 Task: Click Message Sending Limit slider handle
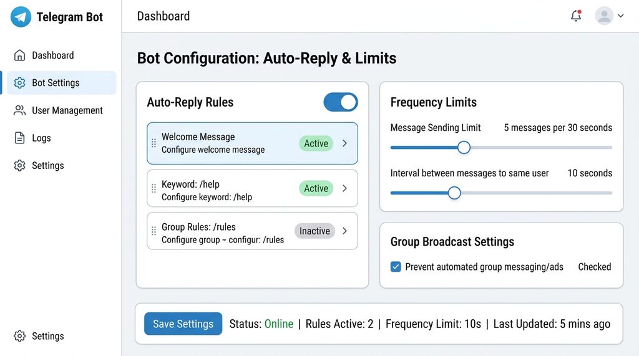click(464, 148)
